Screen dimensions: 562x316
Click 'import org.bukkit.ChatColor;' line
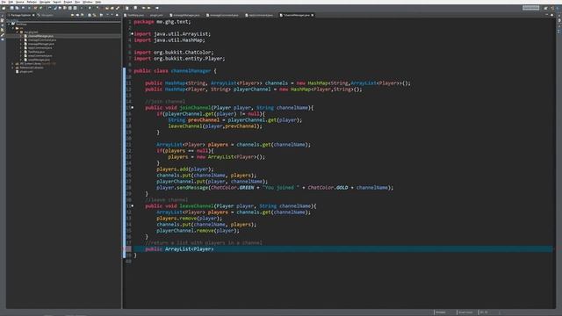[x=174, y=53]
